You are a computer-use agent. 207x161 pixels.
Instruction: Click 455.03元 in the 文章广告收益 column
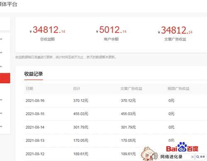[x=128, y=114]
